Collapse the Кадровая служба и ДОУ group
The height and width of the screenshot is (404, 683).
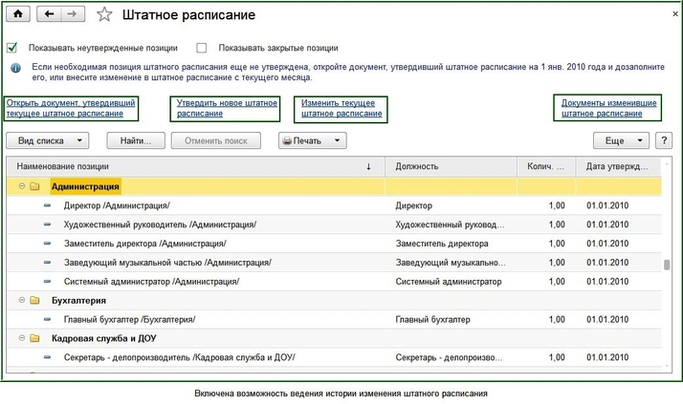click(x=20, y=338)
